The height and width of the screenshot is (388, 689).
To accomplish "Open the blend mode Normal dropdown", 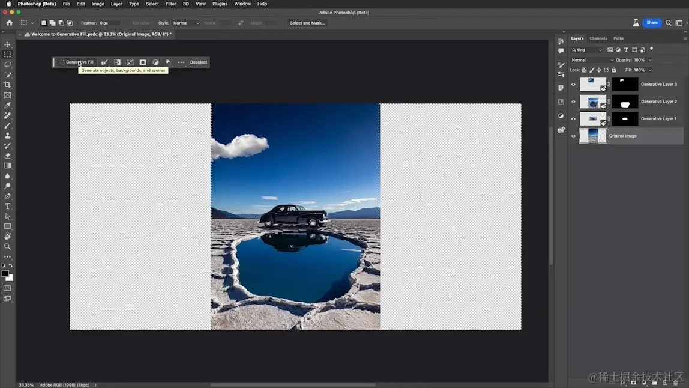I will point(592,60).
